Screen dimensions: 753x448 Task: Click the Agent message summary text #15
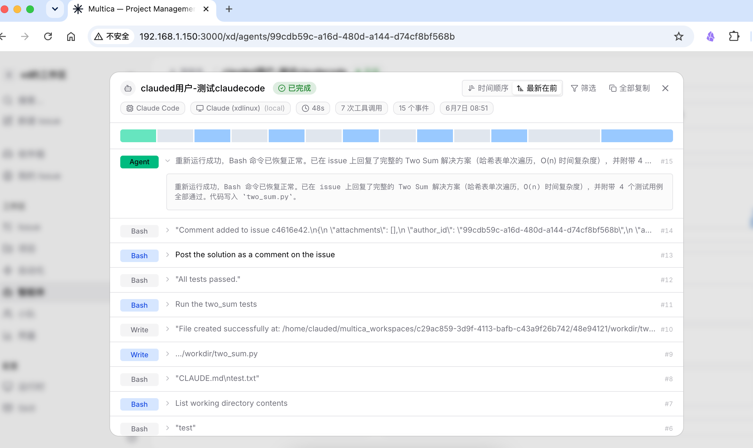point(413,161)
